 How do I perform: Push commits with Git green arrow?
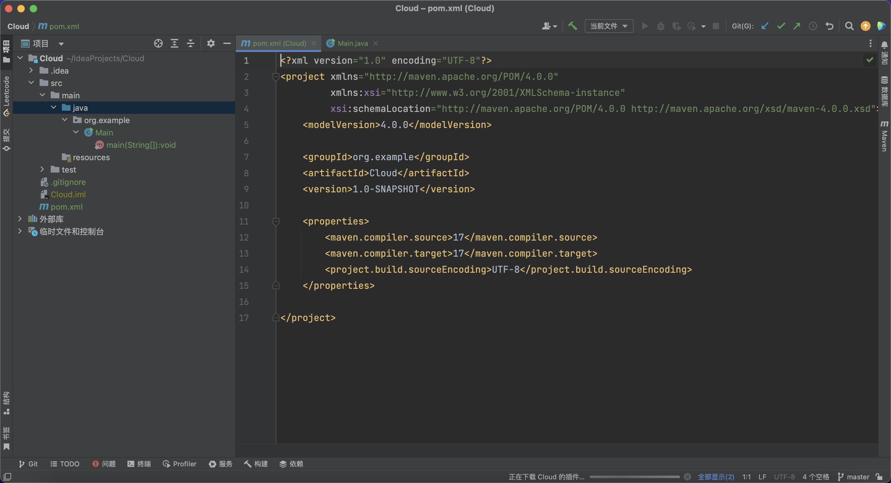tap(797, 26)
